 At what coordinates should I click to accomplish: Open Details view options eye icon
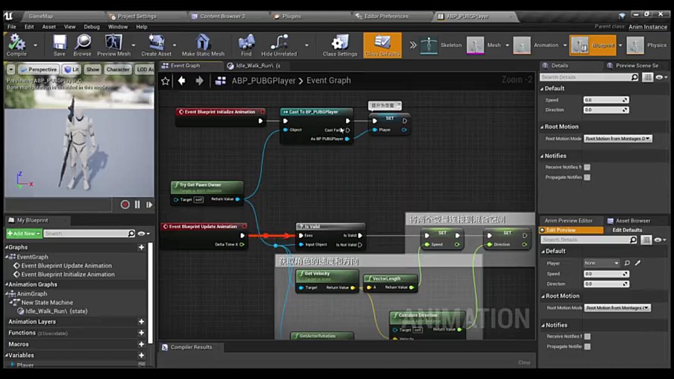pos(660,77)
